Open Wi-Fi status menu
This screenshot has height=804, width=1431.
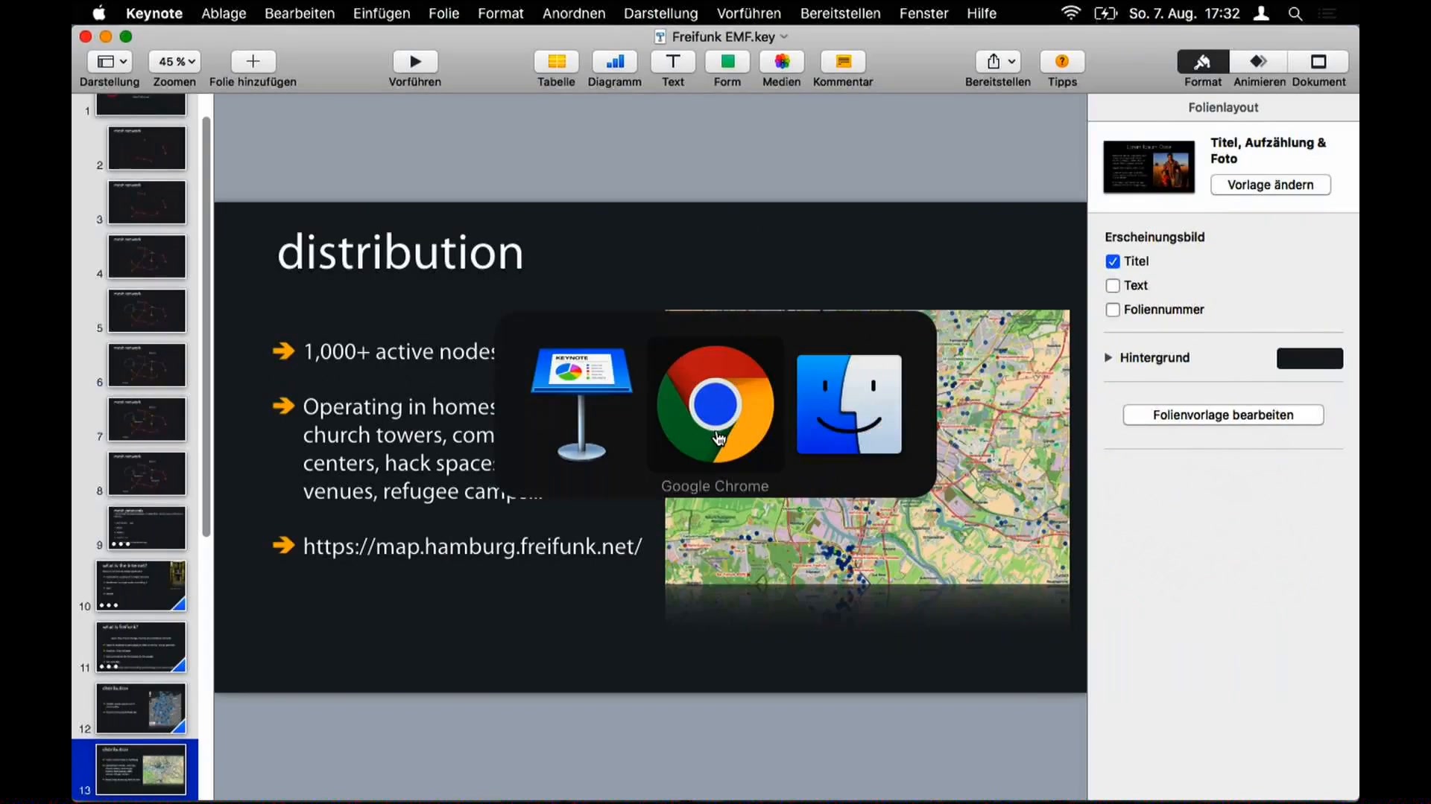click(x=1070, y=13)
